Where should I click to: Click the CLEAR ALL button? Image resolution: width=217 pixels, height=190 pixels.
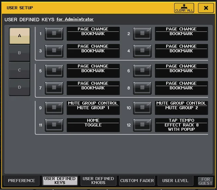point(184,8)
